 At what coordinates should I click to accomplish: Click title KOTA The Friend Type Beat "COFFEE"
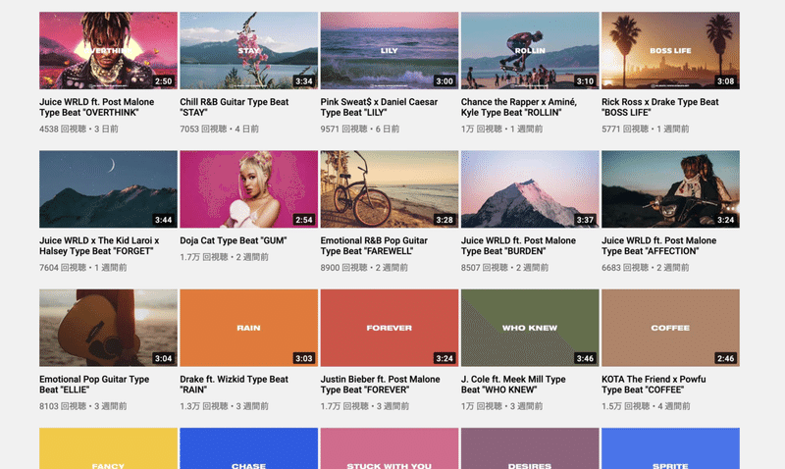point(654,385)
